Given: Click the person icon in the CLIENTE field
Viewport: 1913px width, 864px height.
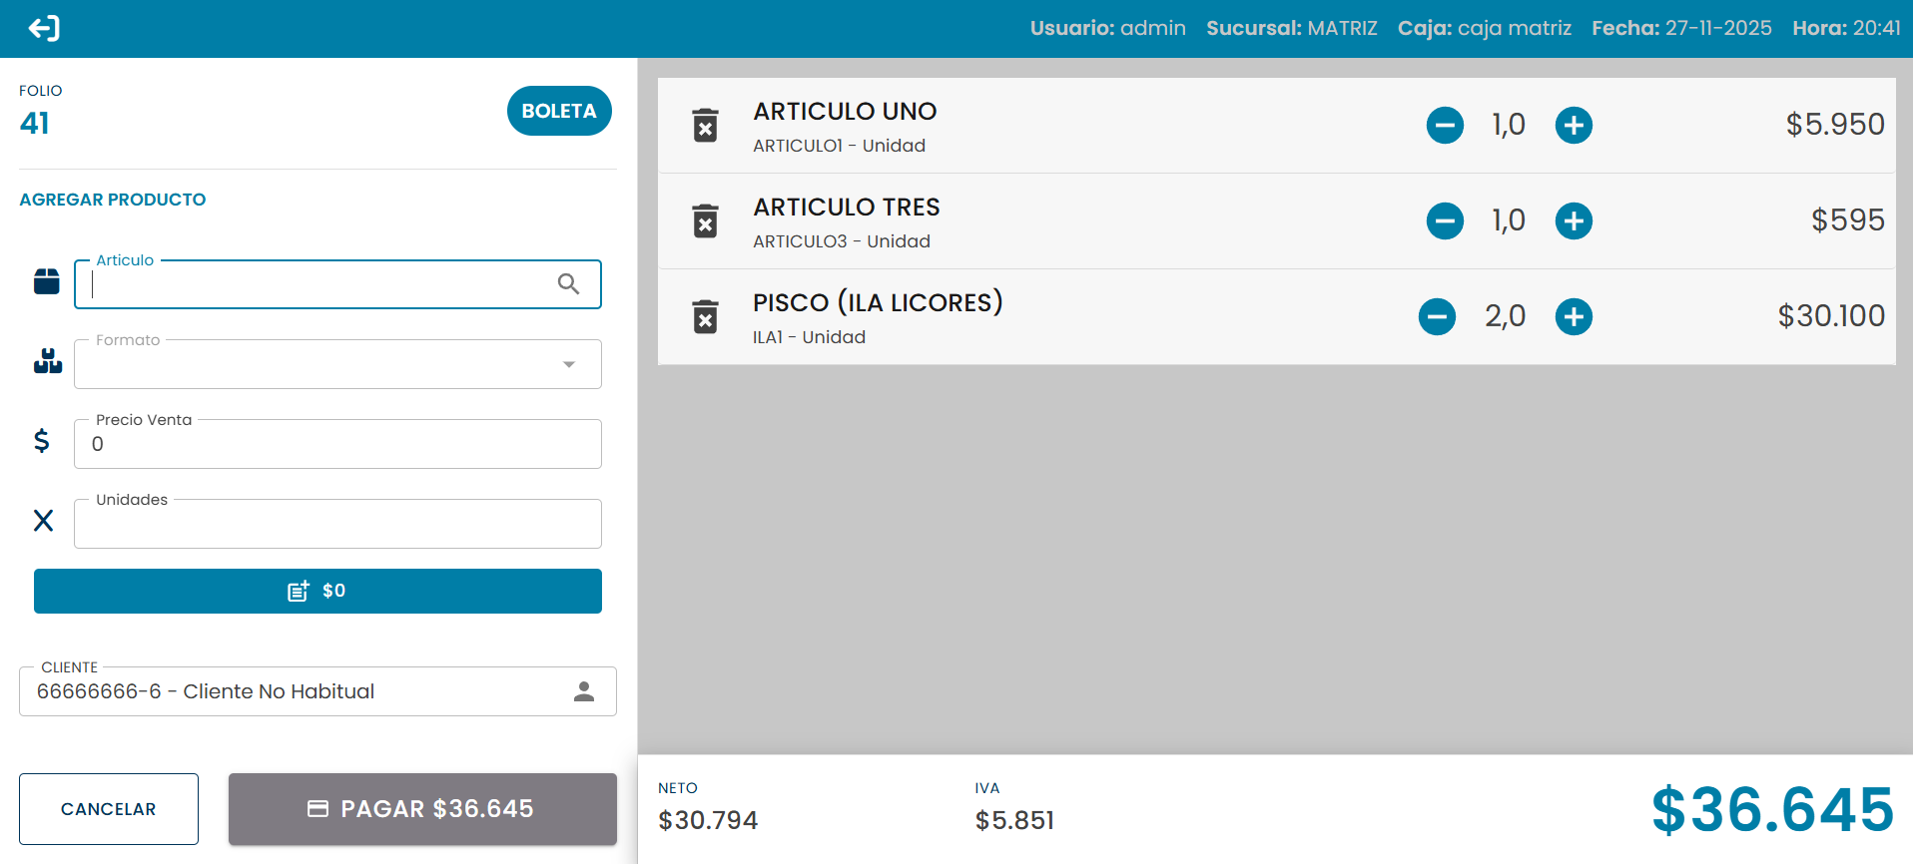Looking at the screenshot, I should click(x=583, y=691).
